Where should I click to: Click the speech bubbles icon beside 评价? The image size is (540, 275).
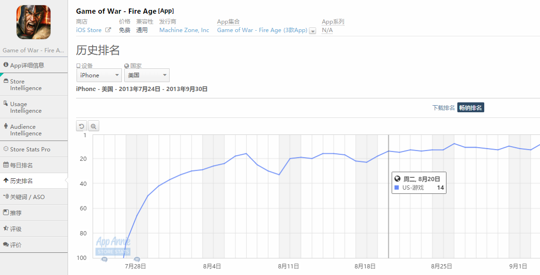click(x=6, y=244)
